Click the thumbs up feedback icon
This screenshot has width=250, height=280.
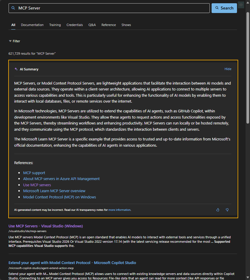click(x=218, y=210)
